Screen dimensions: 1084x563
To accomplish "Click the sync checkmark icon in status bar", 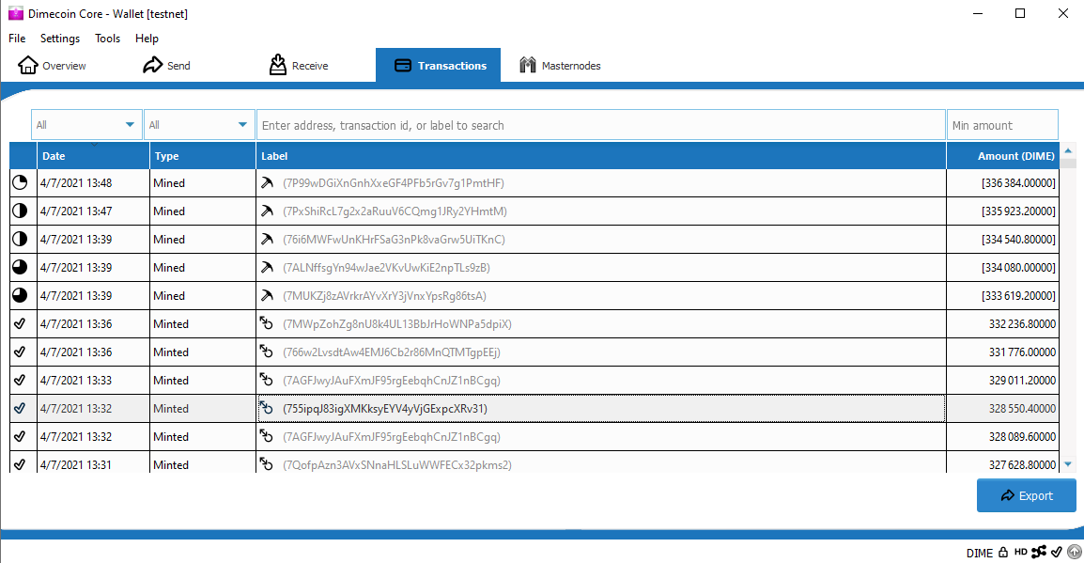I will pos(1057,552).
